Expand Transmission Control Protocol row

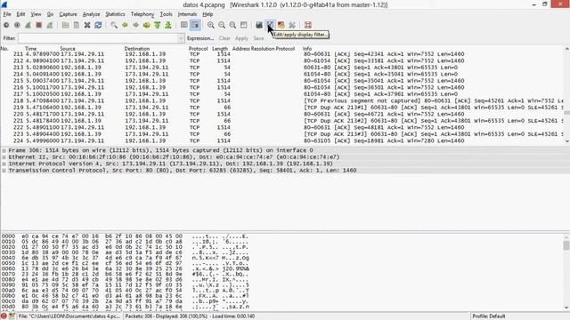coord(4,171)
